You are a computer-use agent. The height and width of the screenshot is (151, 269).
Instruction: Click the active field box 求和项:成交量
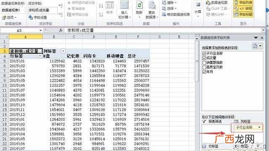click(x=43, y=10)
